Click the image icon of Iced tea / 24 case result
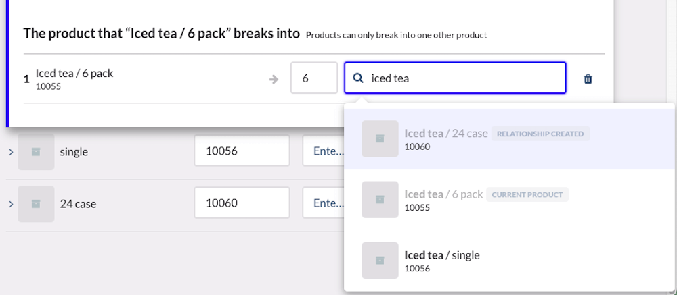This screenshot has height=295, width=677. [x=380, y=139]
